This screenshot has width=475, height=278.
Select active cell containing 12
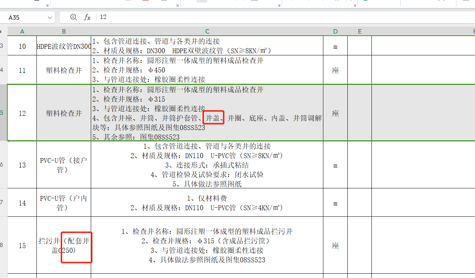coord(22,113)
